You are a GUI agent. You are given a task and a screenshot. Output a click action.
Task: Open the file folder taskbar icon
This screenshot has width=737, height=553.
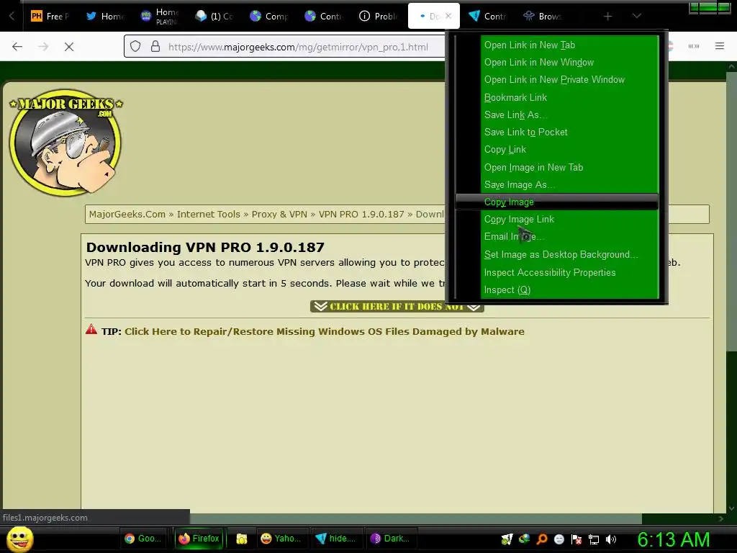point(242,539)
